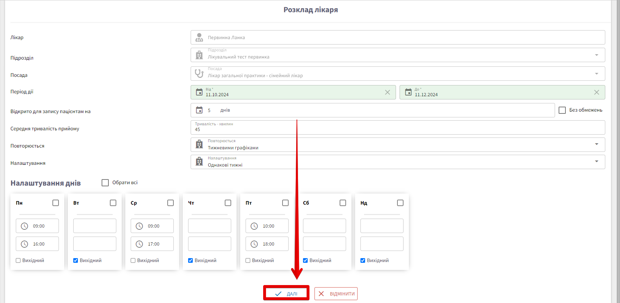Click the clock icon for Monday 09:00
The width and height of the screenshot is (620, 303).
[x=24, y=226]
